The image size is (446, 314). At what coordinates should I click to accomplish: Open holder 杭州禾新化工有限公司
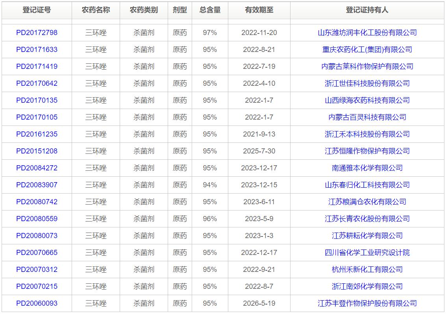[367, 270]
